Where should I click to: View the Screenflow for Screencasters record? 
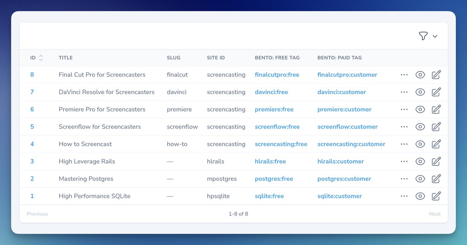click(420, 127)
